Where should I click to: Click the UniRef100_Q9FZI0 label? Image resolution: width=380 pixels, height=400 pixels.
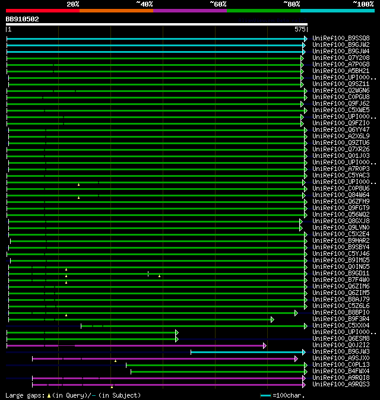click(341, 123)
